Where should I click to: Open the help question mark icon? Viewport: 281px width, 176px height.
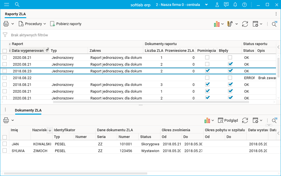coord(244,5)
